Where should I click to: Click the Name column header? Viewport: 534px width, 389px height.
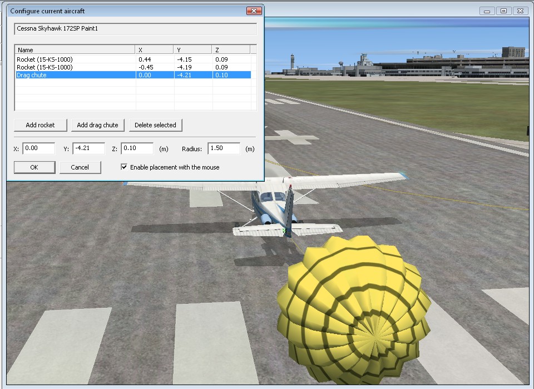coord(75,49)
